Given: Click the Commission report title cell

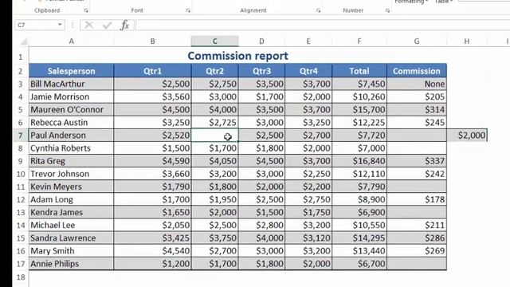Looking at the screenshot, I should [237, 56].
